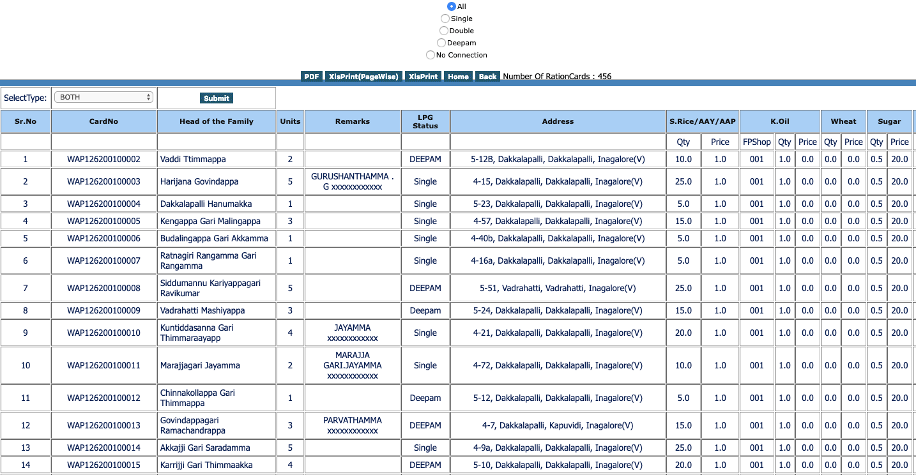
Task: Select the name Karrijji Gari Thimmaakka
Action: (206, 465)
